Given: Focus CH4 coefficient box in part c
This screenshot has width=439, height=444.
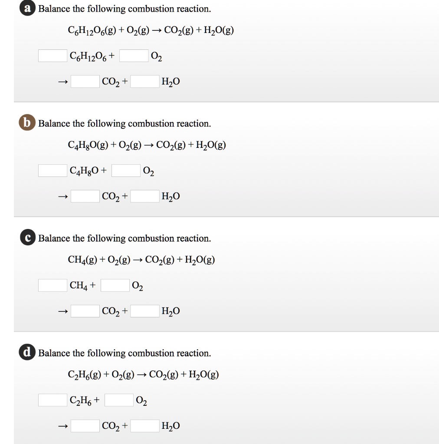Looking at the screenshot, I should tap(52, 285).
